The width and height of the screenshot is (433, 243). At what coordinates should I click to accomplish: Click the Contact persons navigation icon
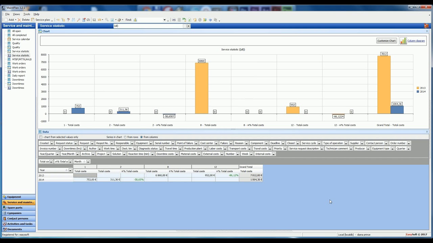point(5,218)
